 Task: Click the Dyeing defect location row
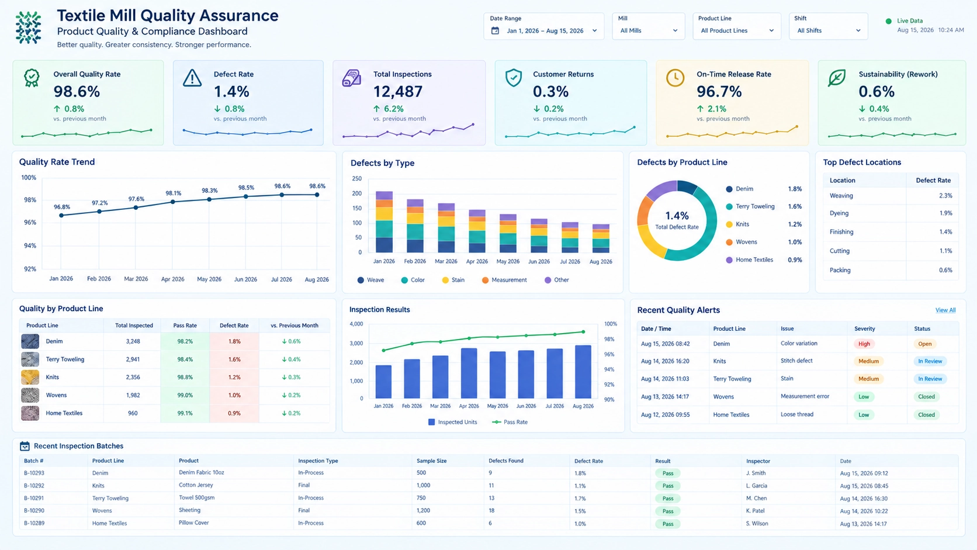(891, 213)
